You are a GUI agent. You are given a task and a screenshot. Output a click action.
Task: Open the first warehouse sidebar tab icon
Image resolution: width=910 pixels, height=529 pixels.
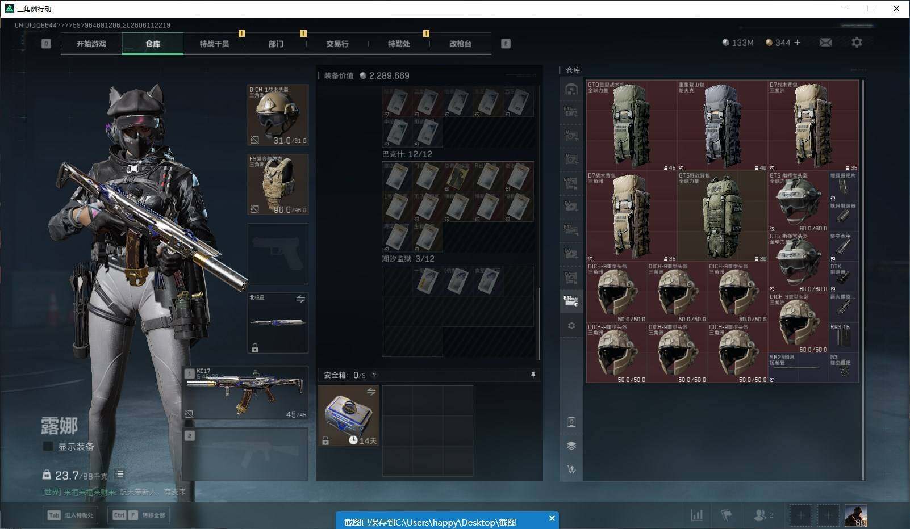pyautogui.click(x=571, y=89)
